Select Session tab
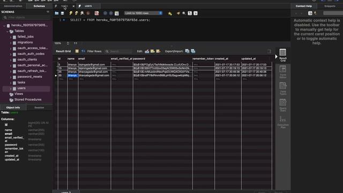The width and height of the screenshot is (343, 193). pyautogui.click(x=39, y=108)
